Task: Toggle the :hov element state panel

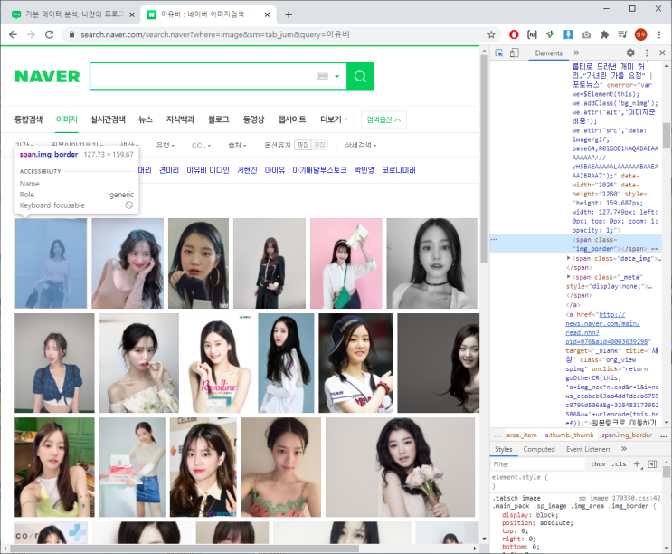Action: click(598, 464)
